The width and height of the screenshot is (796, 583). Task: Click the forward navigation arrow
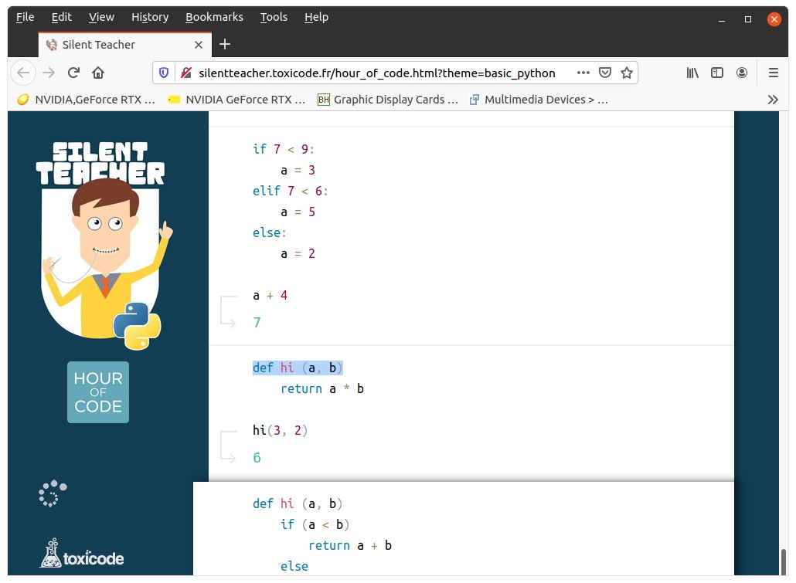[x=49, y=73]
